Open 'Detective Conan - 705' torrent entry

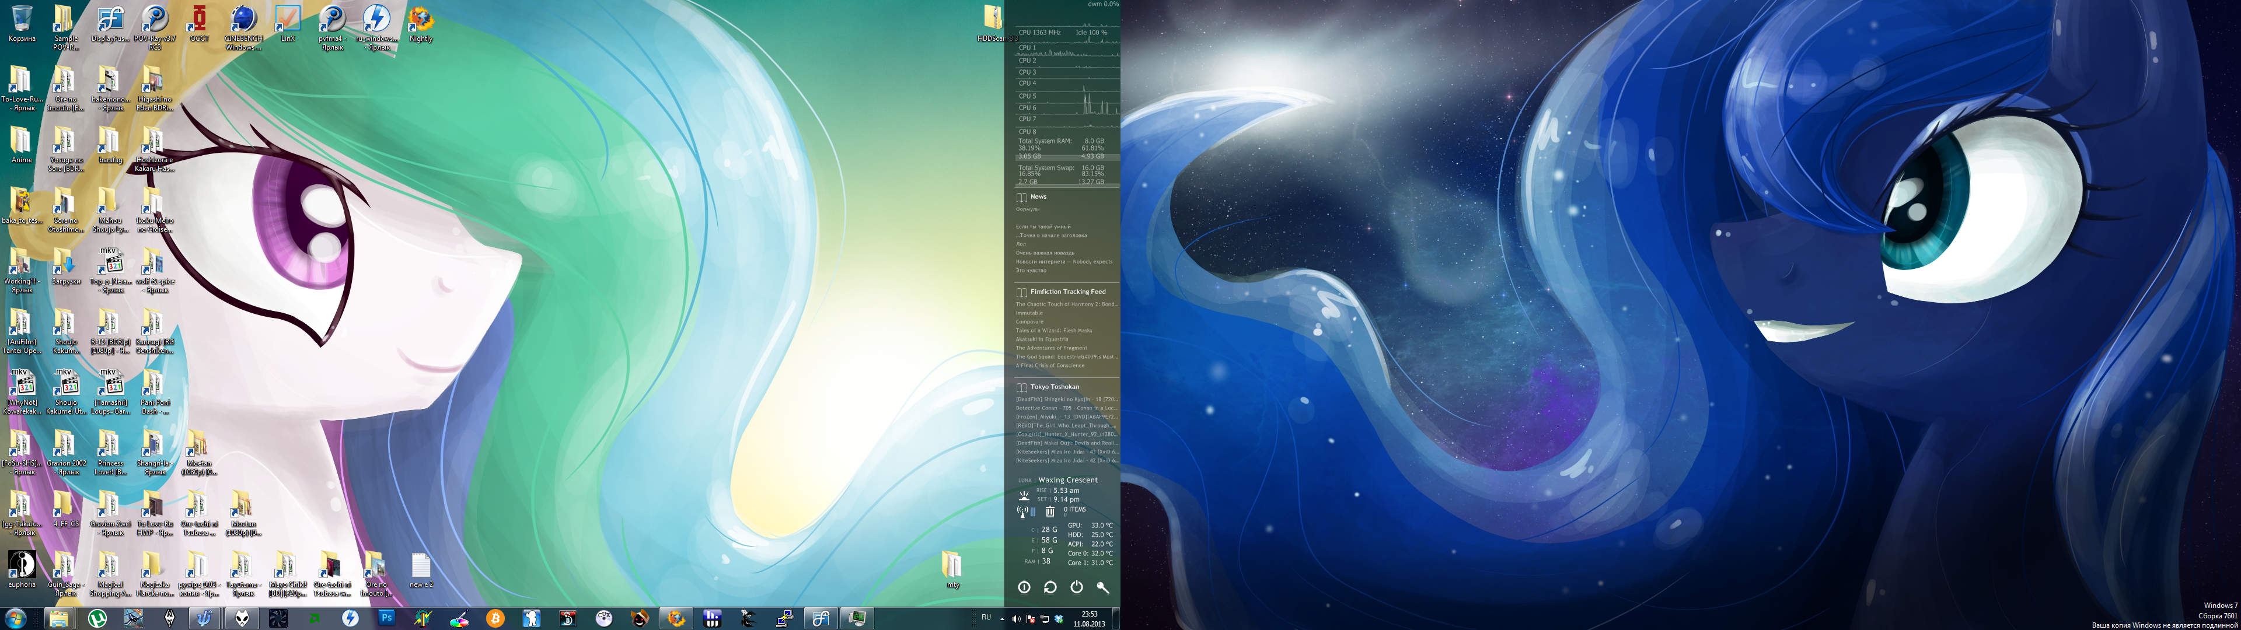click(1067, 408)
